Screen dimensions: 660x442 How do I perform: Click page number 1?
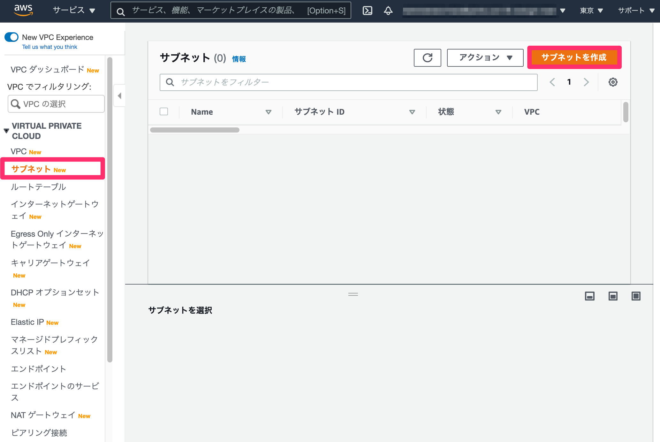(569, 82)
